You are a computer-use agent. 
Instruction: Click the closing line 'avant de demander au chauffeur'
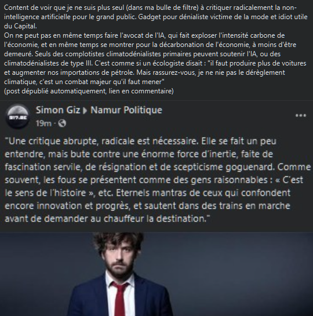(x=107, y=219)
